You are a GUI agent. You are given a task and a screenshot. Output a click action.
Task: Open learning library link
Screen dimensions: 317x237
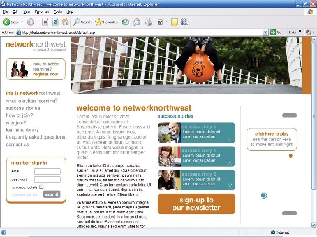point(22,130)
